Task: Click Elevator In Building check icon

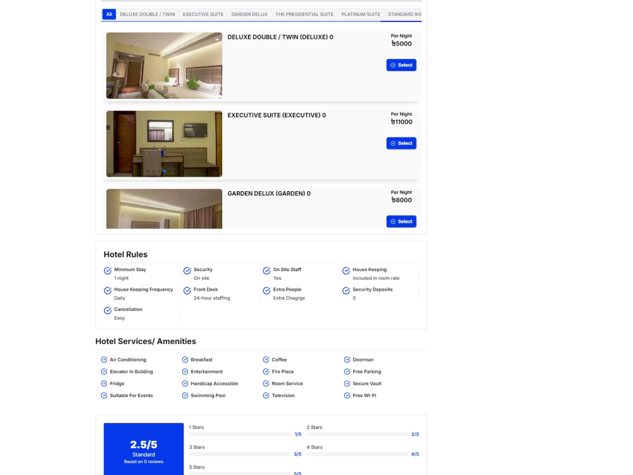Action: (104, 372)
